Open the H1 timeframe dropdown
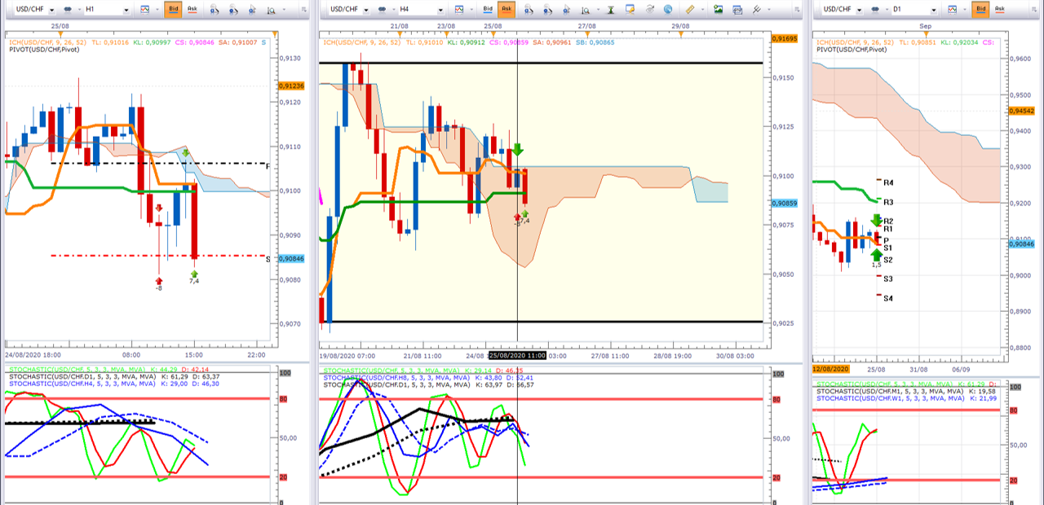The width and height of the screenshot is (1044, 505). (x=126, y=10)
